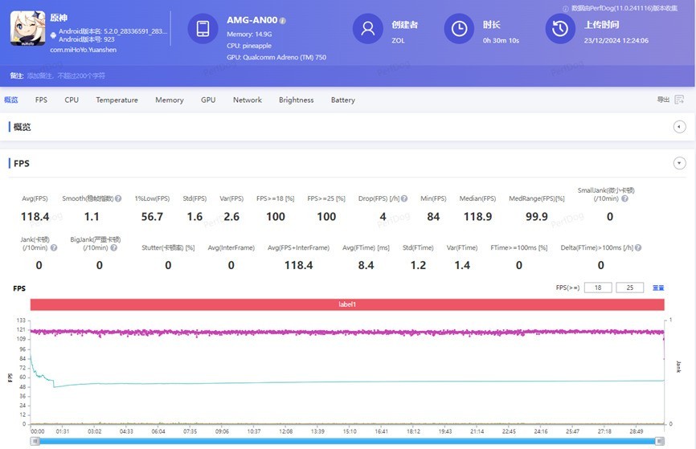The width and height of the screenshot is (696, 449).
Task: Click the FPS threshold field showing 18
Action: (597, 288)
